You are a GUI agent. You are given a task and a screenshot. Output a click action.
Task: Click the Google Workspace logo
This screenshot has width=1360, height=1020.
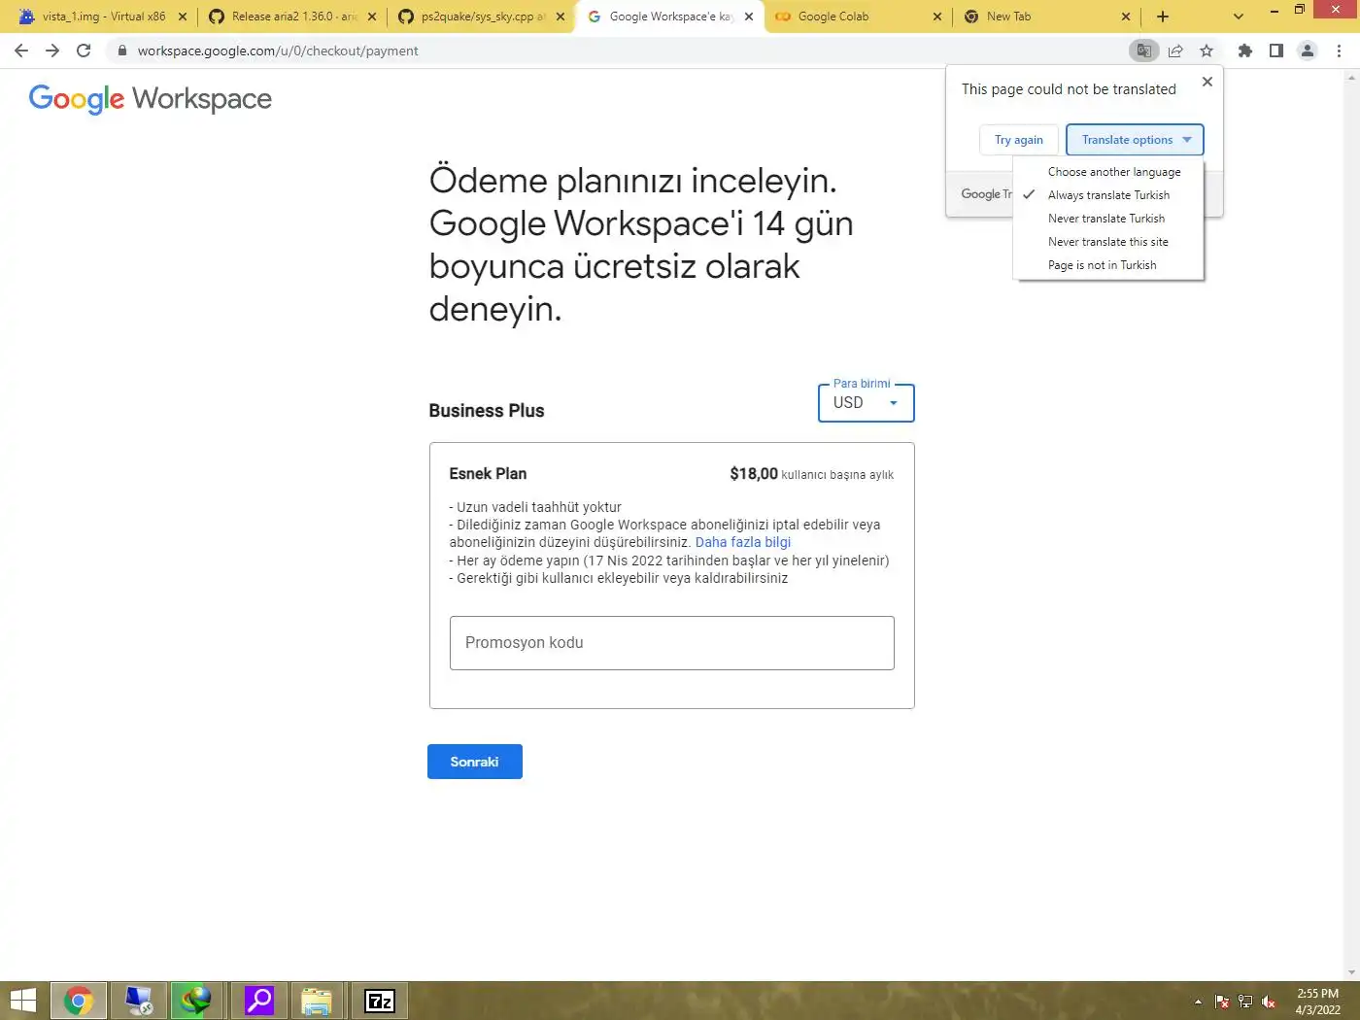pos(151,98)
